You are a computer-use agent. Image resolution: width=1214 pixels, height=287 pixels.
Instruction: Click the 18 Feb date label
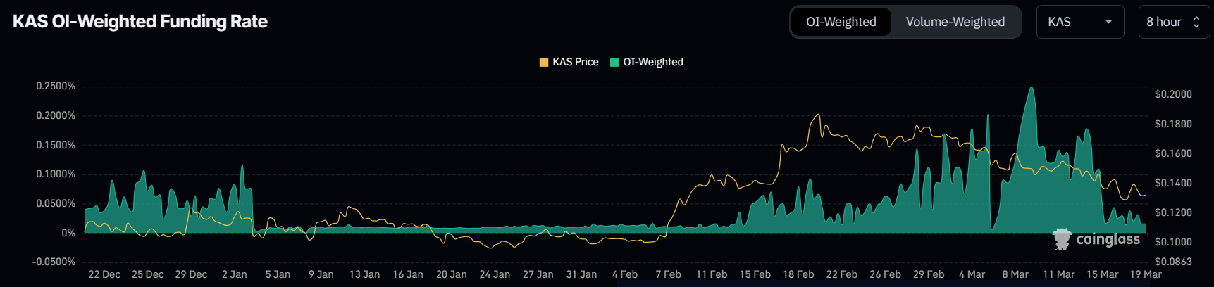click(798, 274)
